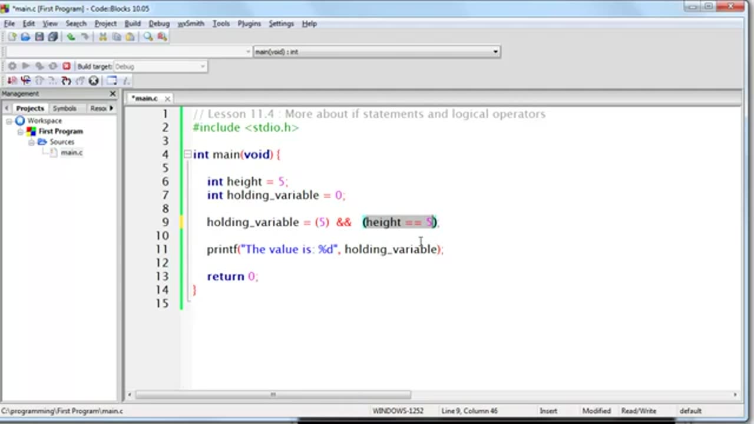Select the Sources folder in tree

(62, 142)
